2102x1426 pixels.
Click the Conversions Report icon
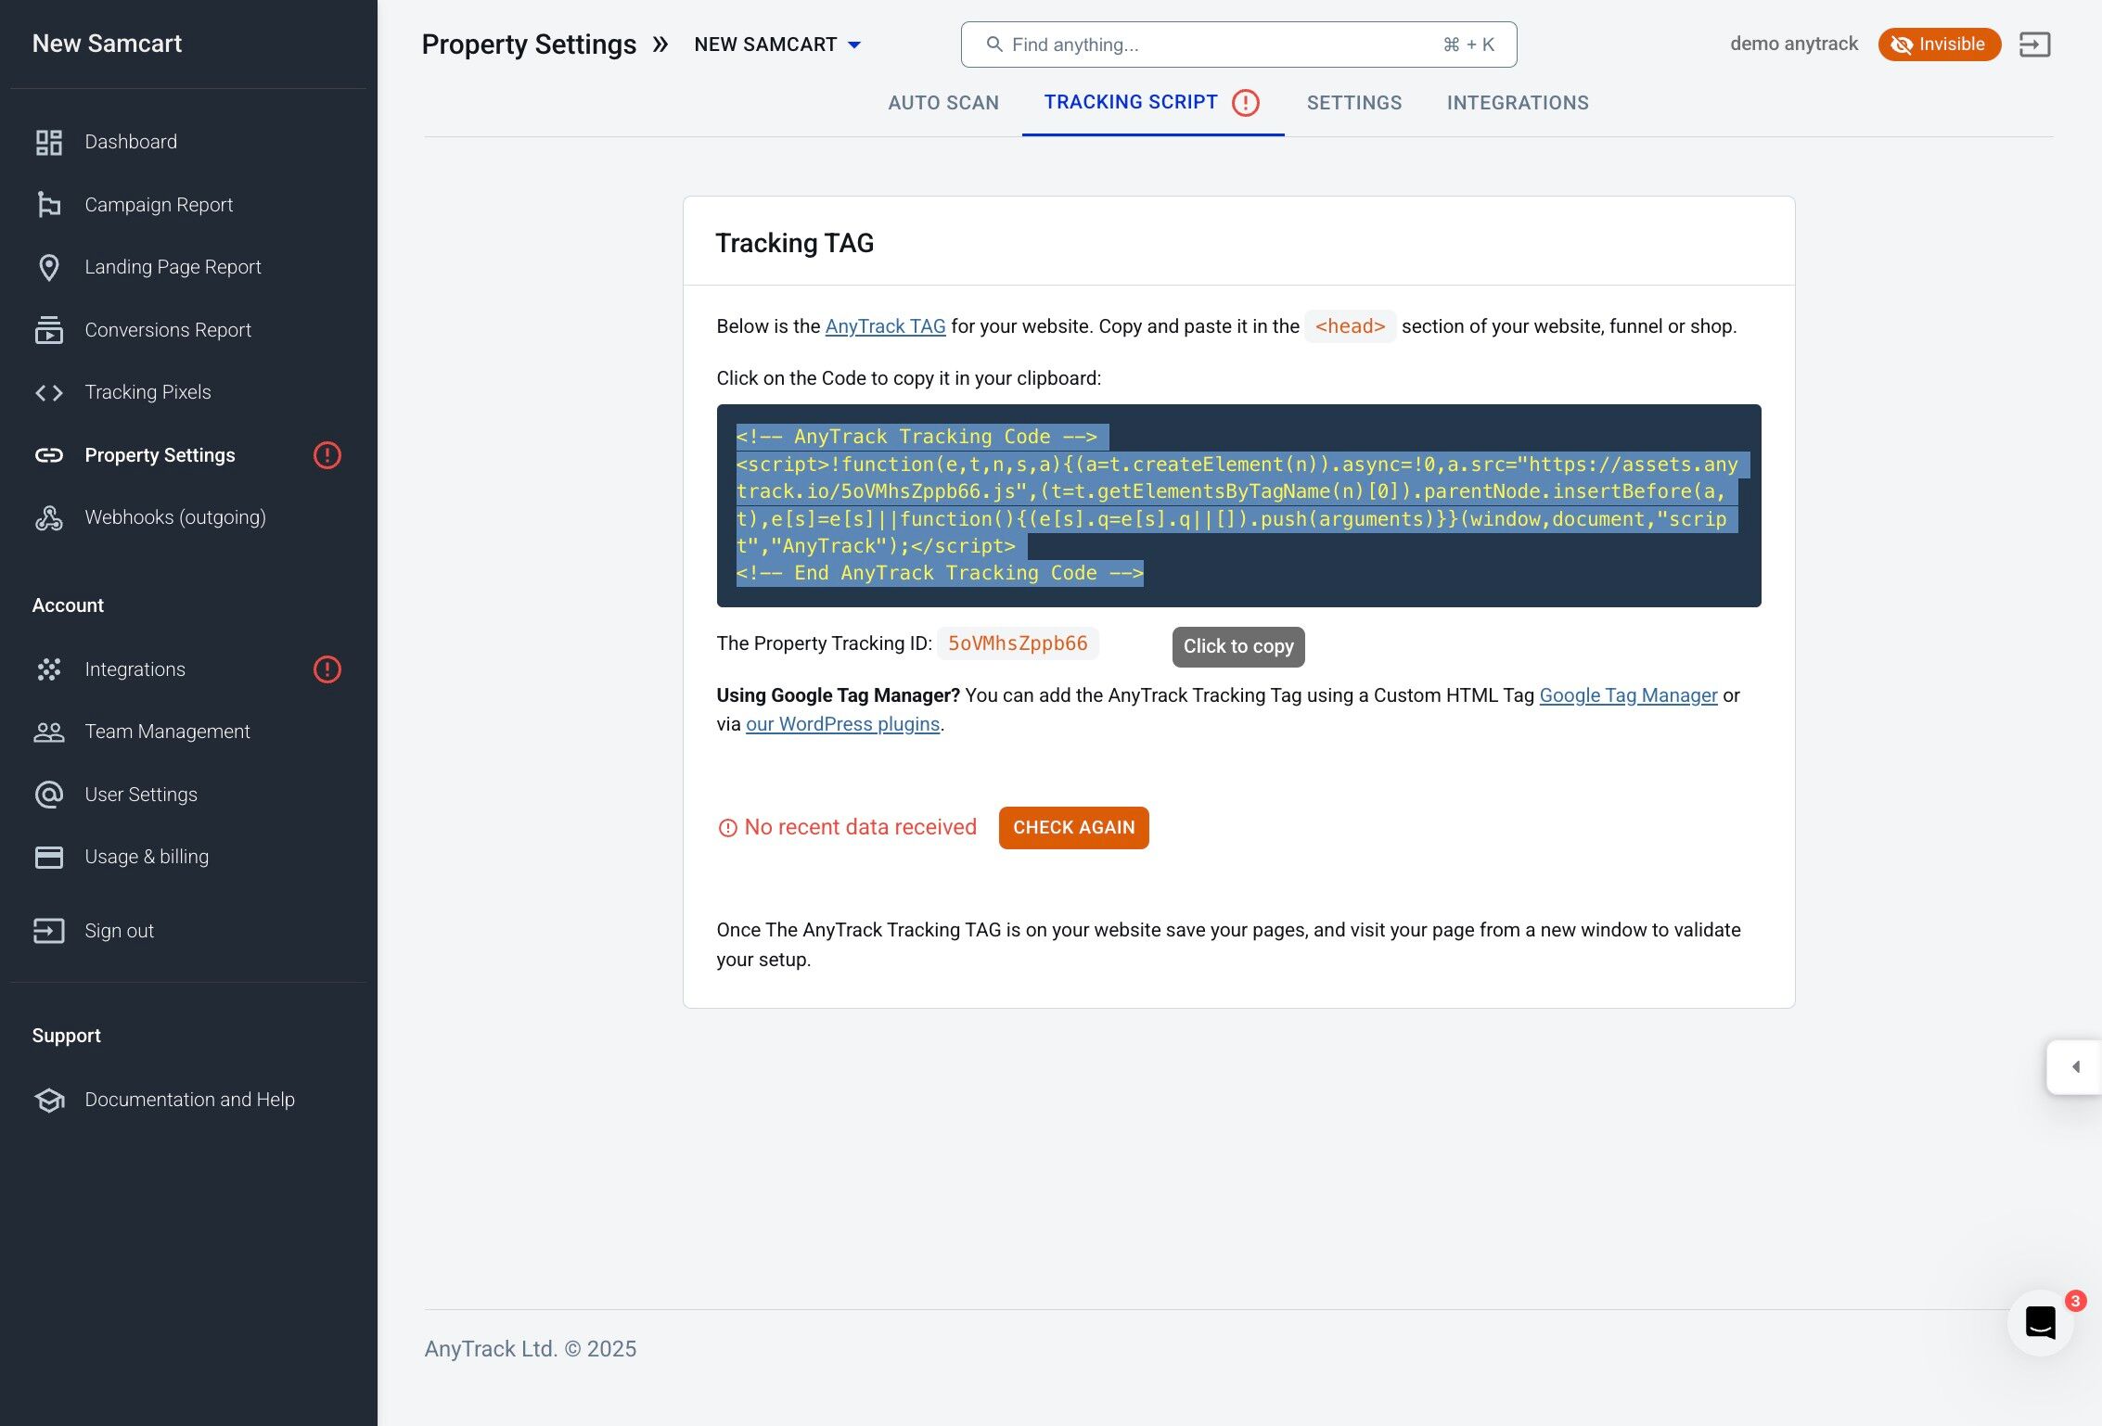pos(48,330)
